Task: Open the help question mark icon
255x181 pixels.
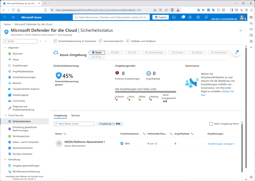Action: click(x=198, y=17)
